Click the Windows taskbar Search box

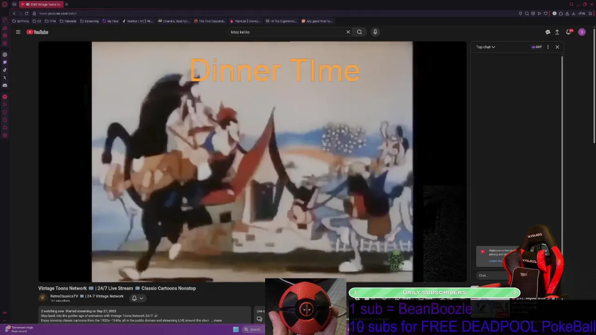coord(254,329)
